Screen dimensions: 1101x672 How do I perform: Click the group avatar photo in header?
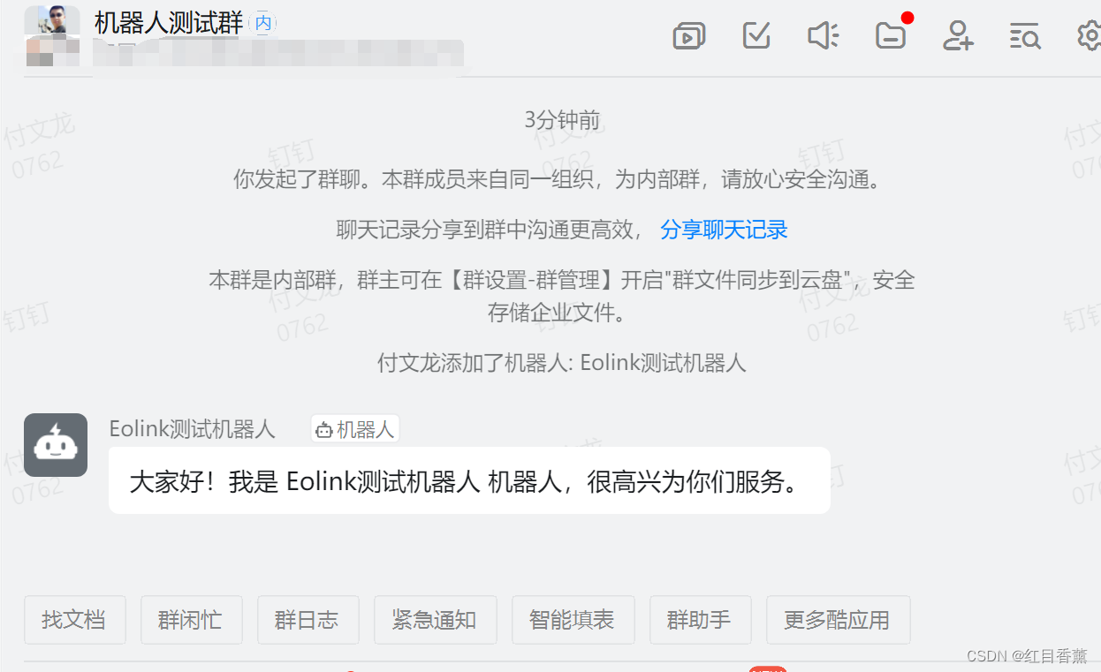[52, 19]
